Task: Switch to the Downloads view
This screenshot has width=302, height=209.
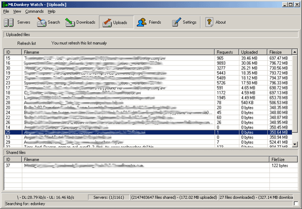Action: (x=81, y=22)
